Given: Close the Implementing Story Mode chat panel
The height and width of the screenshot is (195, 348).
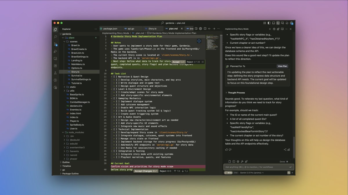Looking at the screenshot, I should click(291, 29).
